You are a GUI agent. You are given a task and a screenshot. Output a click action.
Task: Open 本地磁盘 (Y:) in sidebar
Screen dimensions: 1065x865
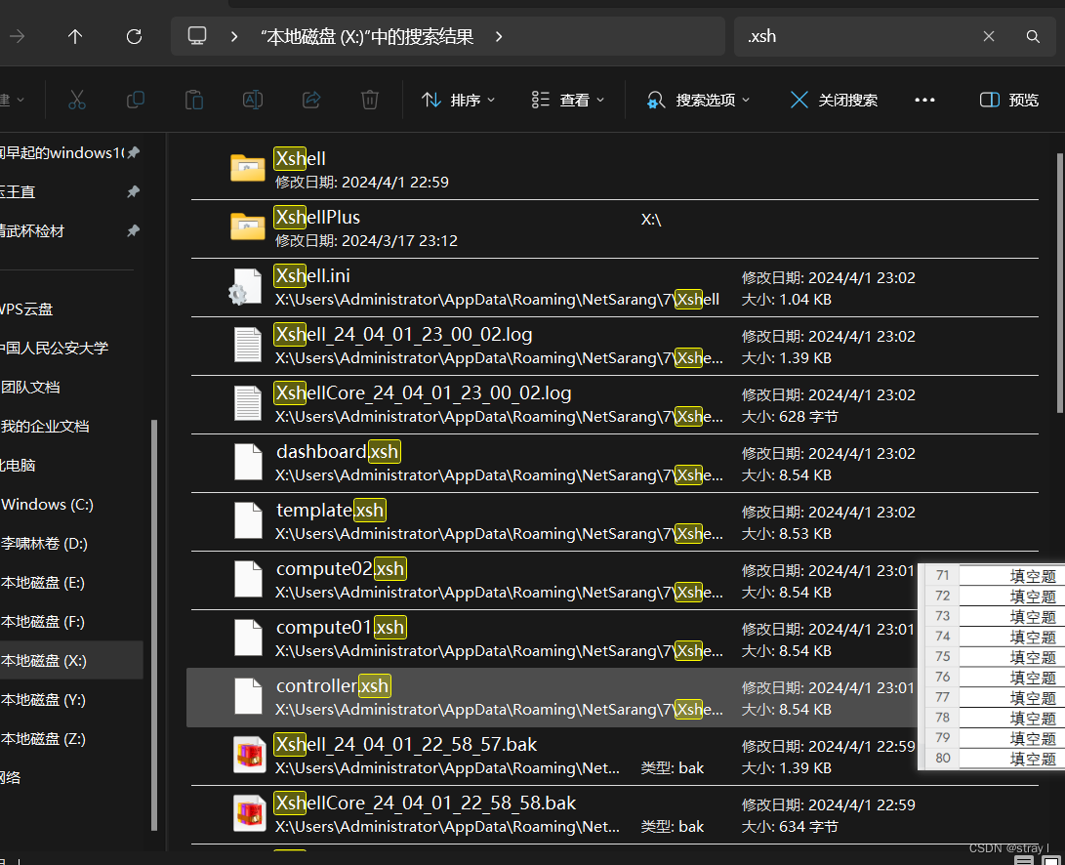[x=44, y=700]
